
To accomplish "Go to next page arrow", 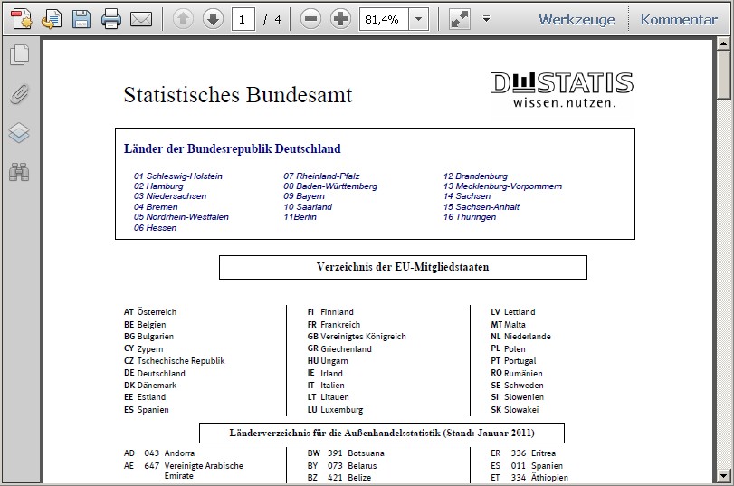I will pos(213,19).
